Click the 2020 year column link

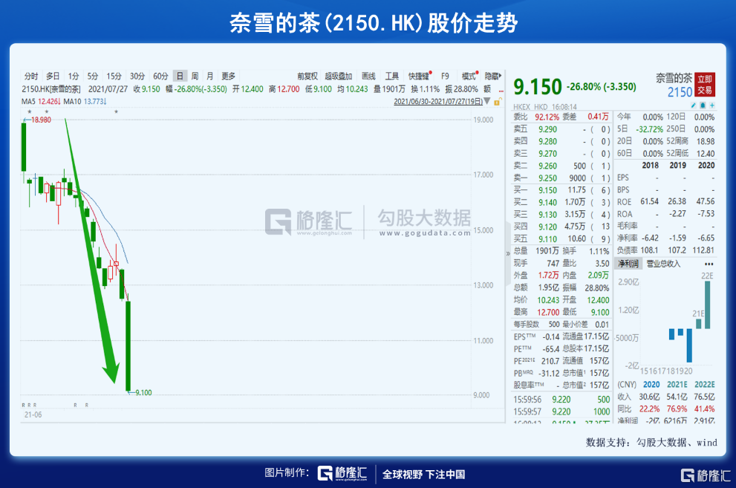click(x=651, y=384)
